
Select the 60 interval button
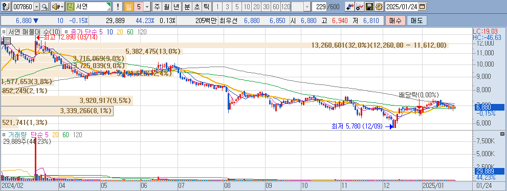click(276, 7)
